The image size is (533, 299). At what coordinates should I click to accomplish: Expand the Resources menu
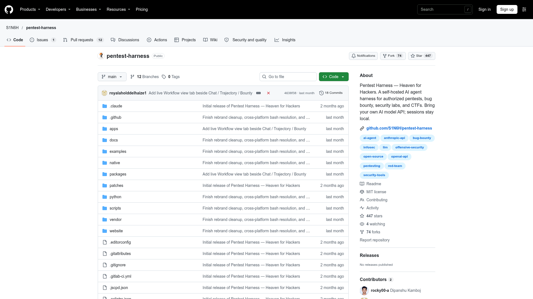point(118,9)
